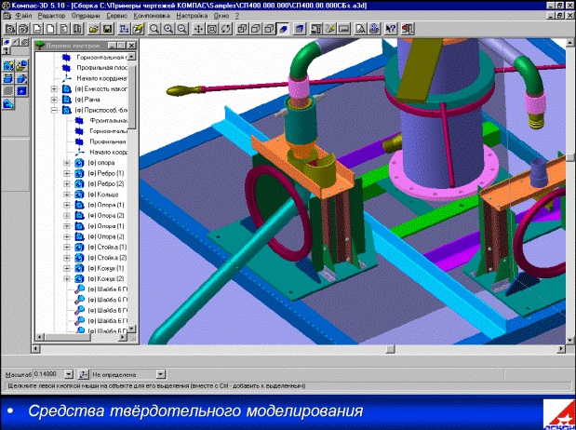Toggle the perspective view button
Viewport: 576px width, 430px height.
point(300,29)
